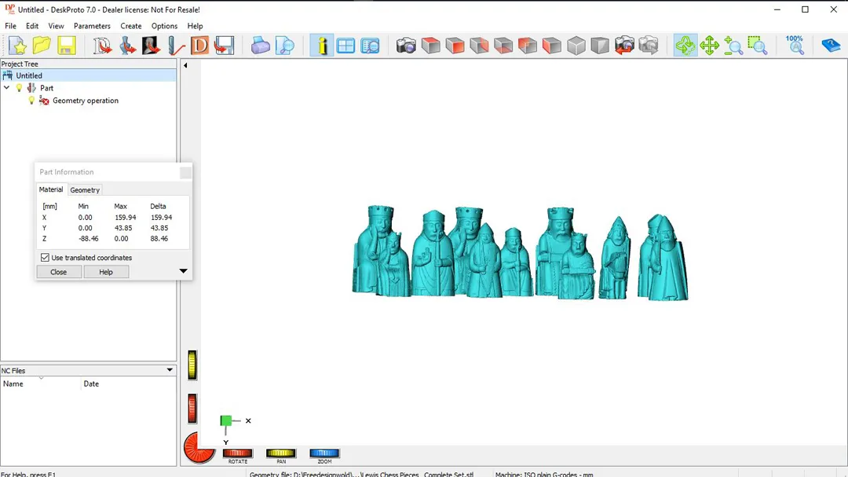Screen dimensions: 848x477
Task: Click the Load Bitmap file portrait icon
Action: pos(151,46)
